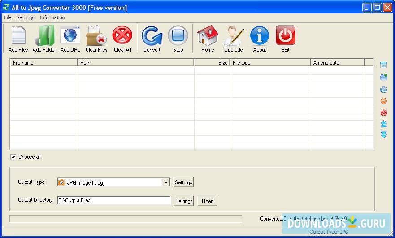Click the sidebar add files list icon
This screenshot has height=238, width=395.
click(x=383, y=65)
